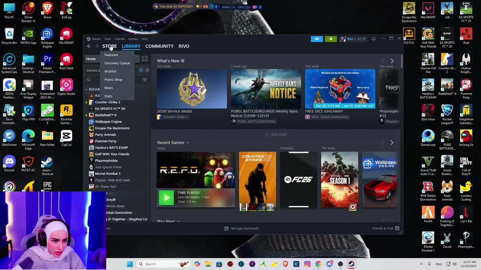481x270 pixels.
Task: Toggle ready-to-play filter icon
Action: tap(147, 70)
